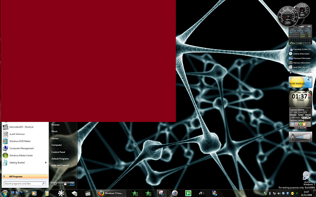Click the red icon in System control
The image size is (316, 197).
(297, 124)
